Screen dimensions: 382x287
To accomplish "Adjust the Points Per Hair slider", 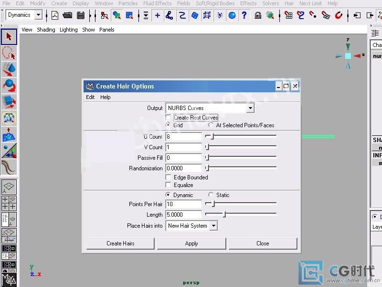I will coord(213,204).
